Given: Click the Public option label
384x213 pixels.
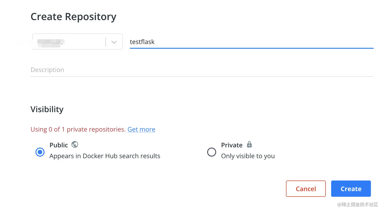Looking at the screenshot, I should click(x=59, y=145).
